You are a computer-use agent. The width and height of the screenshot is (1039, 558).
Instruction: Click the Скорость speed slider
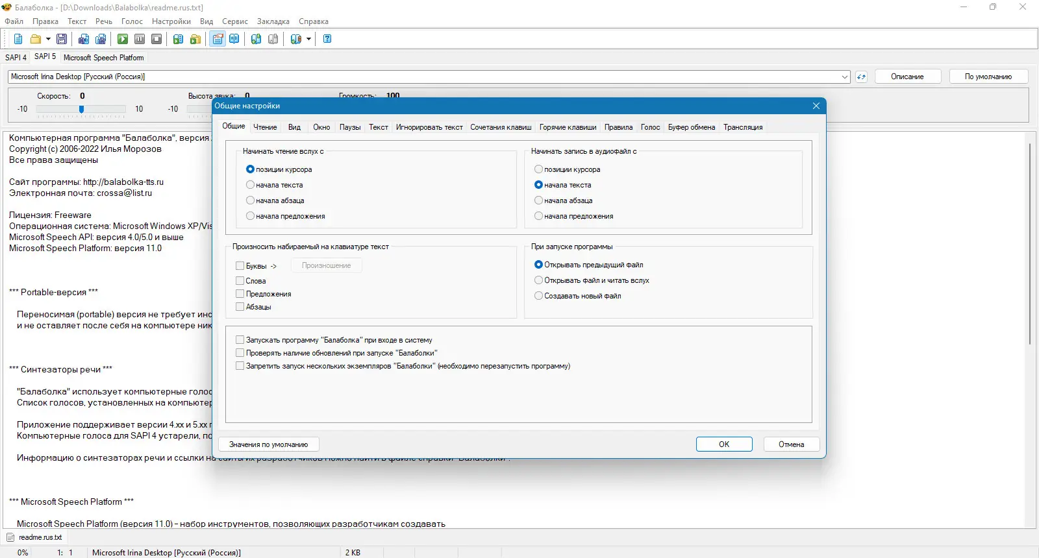point(81,110)
